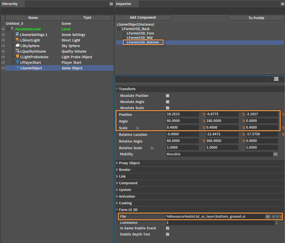Collapse the Form UI 3D section
The height and width of the screenshot is (243, 285).
(x=117, y=210)
